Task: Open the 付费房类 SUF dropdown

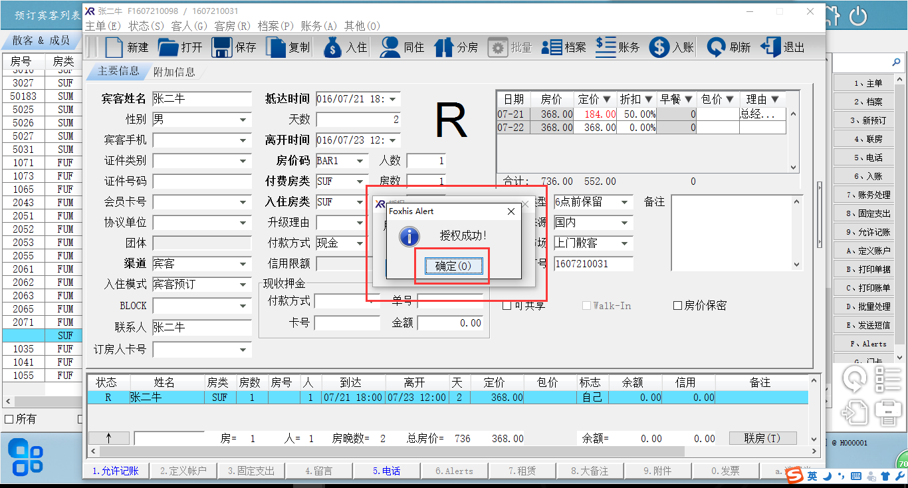Action: pos(361,182)
